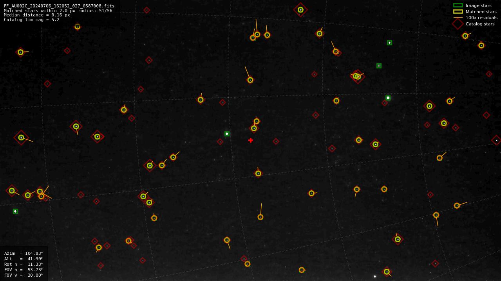Click the green Image stars legend swatch
Screen dimensions: 501x281
coord(458,5)
